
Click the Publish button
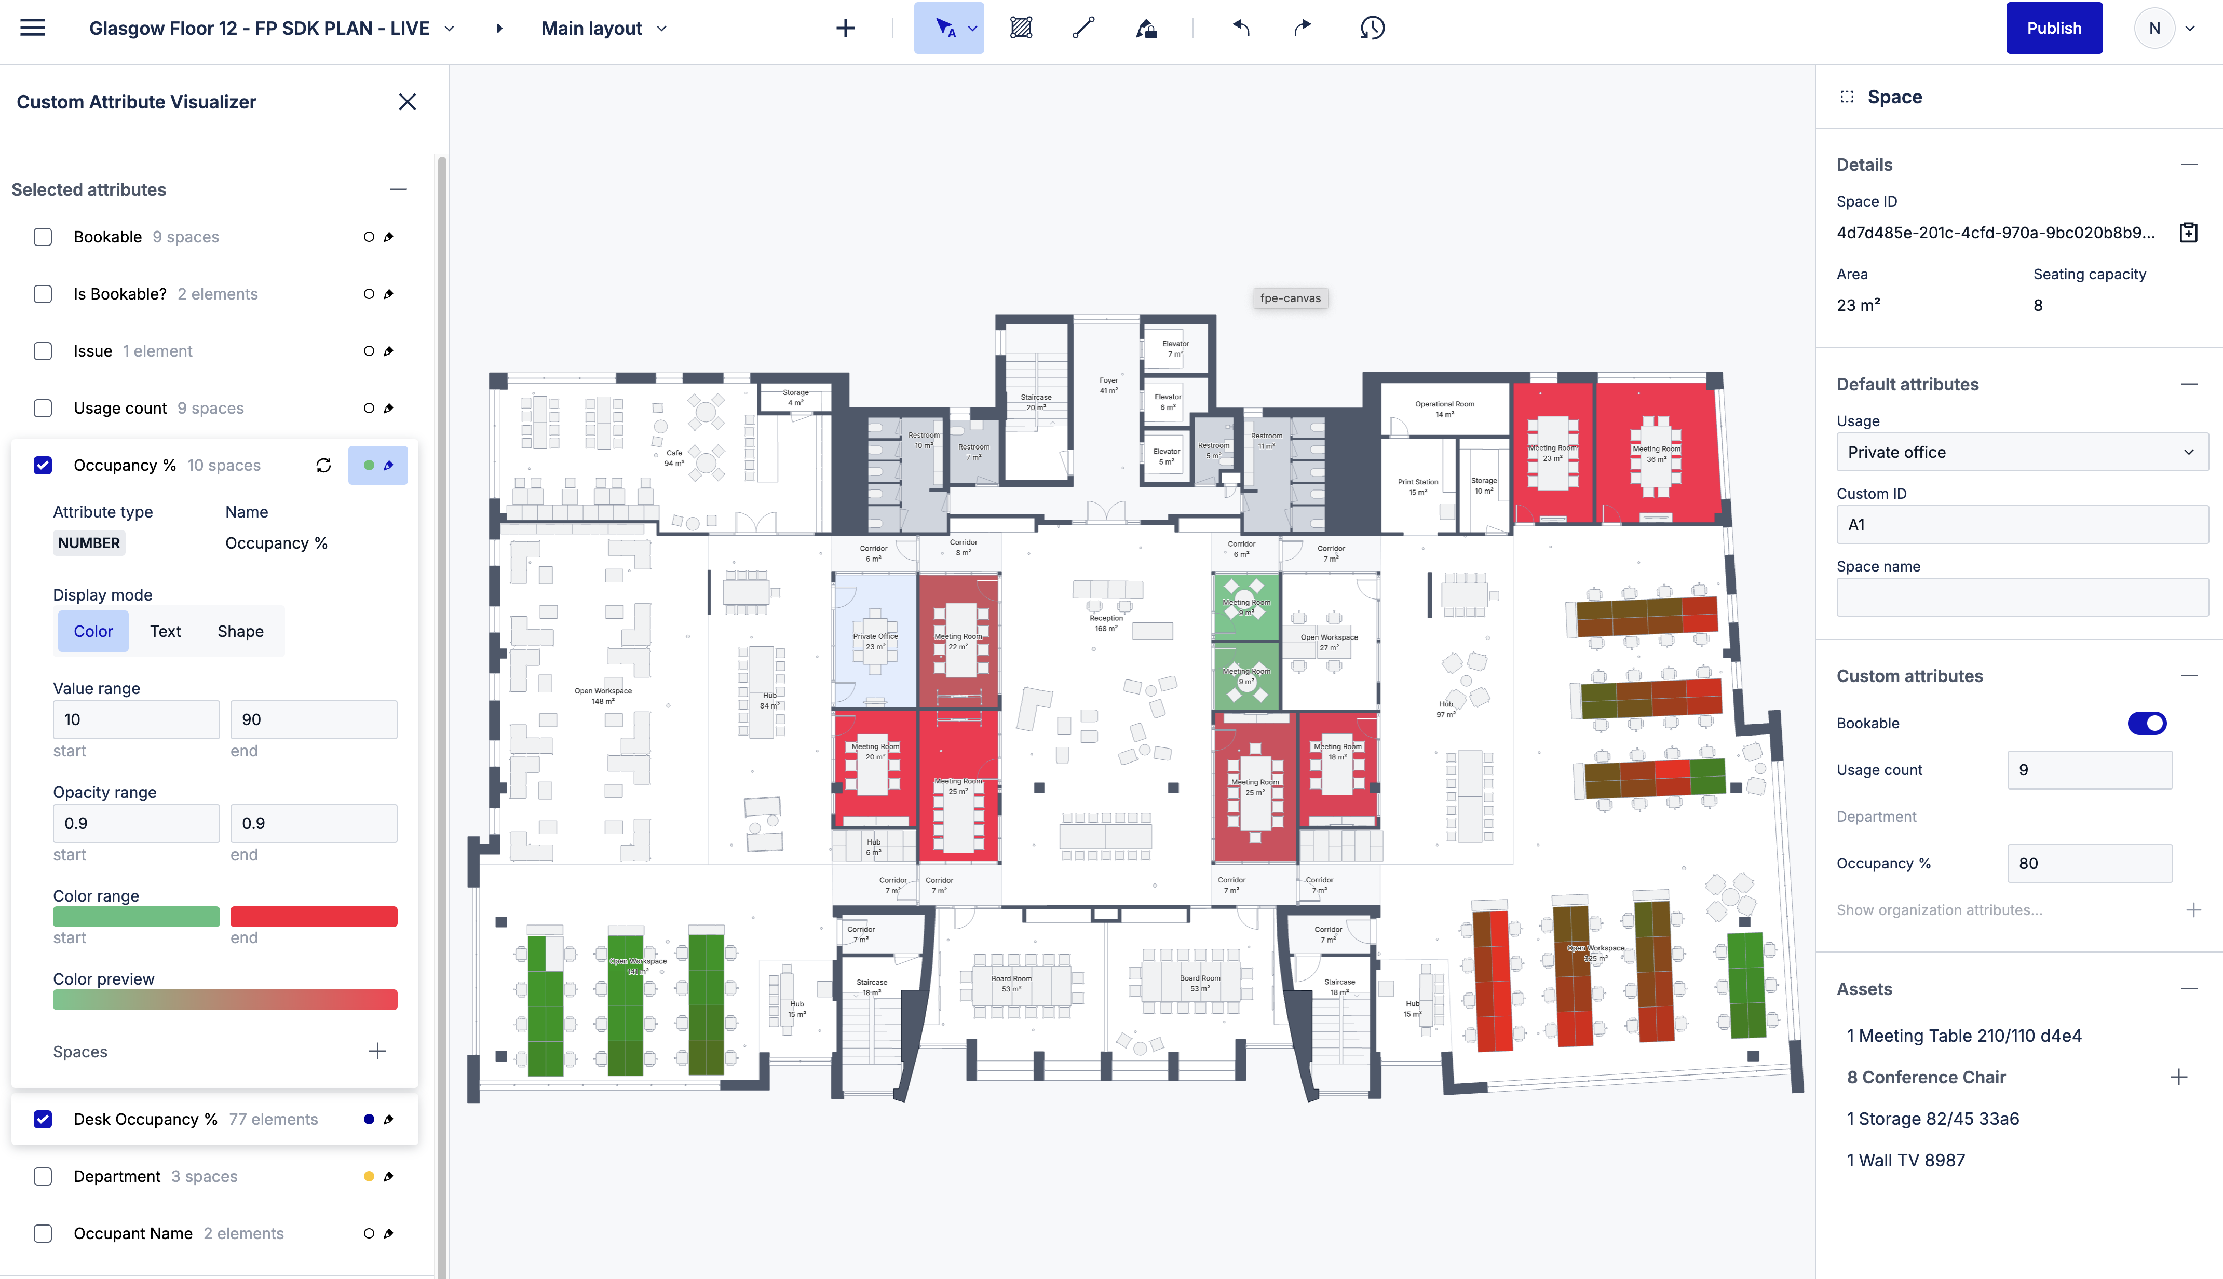click(x=2053, y=28)
